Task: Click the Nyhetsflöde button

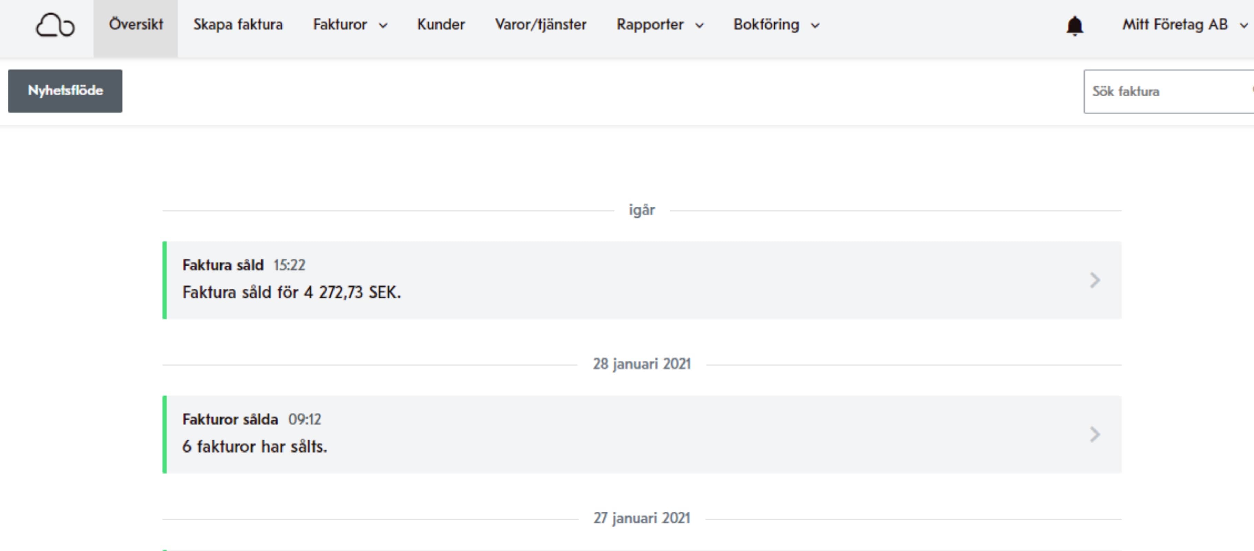Action: click(65, 91)
